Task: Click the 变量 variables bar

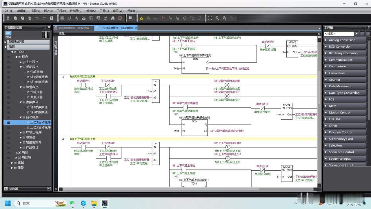Action: [x=62, y=33]
